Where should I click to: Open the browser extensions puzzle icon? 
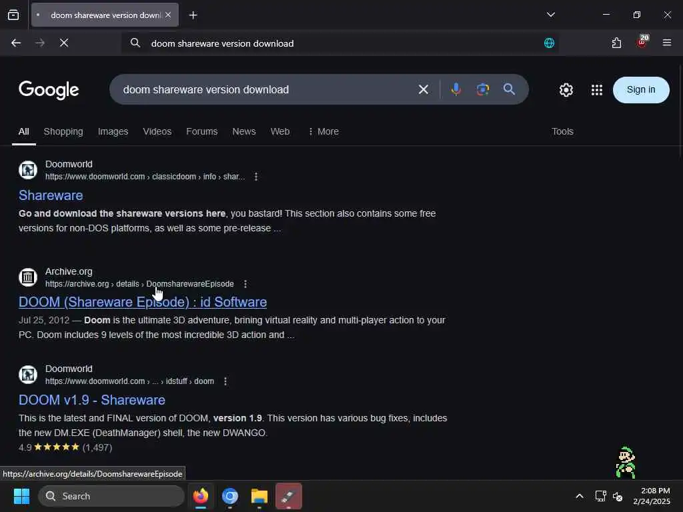616,43
